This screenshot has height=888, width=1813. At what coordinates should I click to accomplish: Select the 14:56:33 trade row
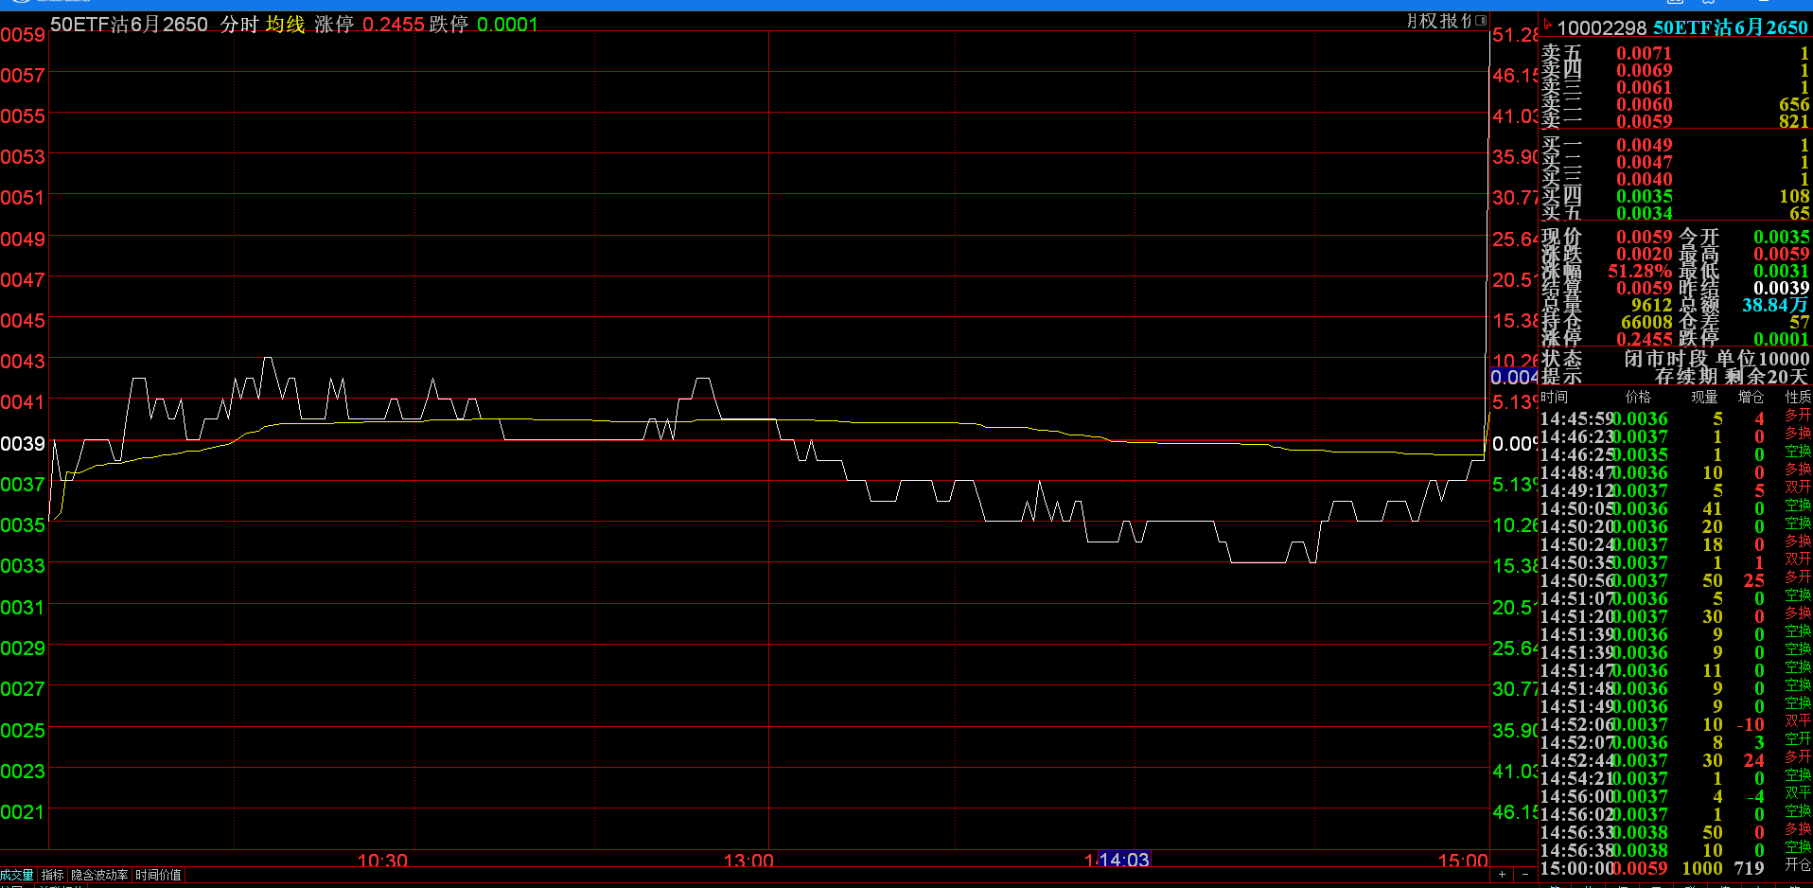(1676, 832)
